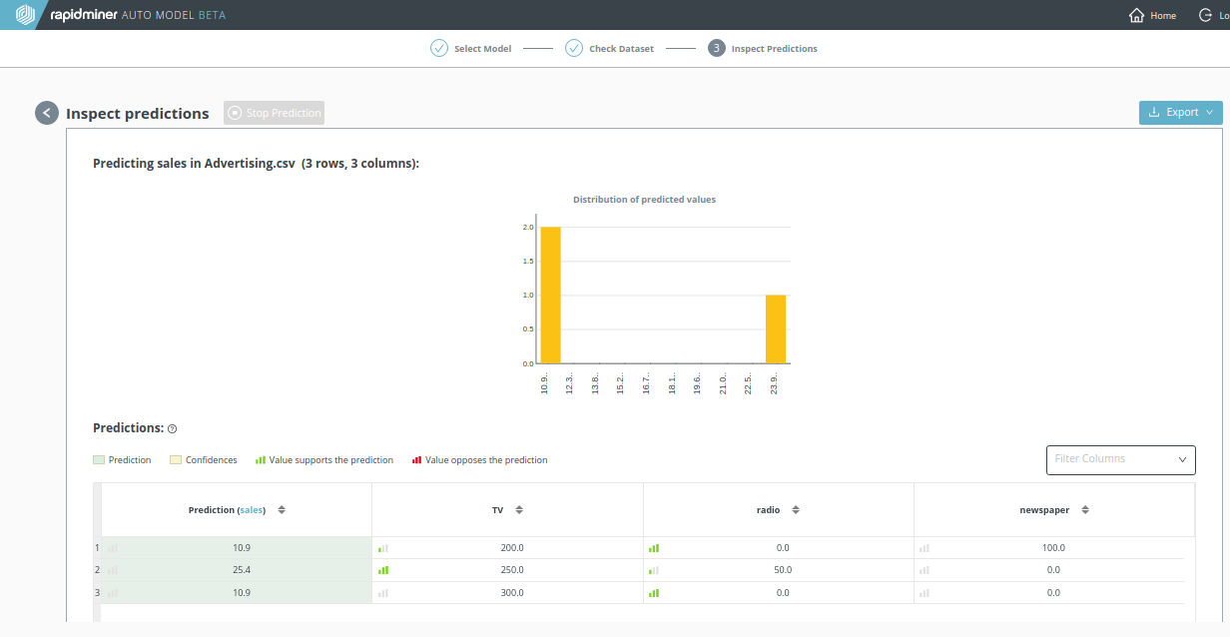Click the tall yellow bar at 10.9

click(x=550, y=296)
